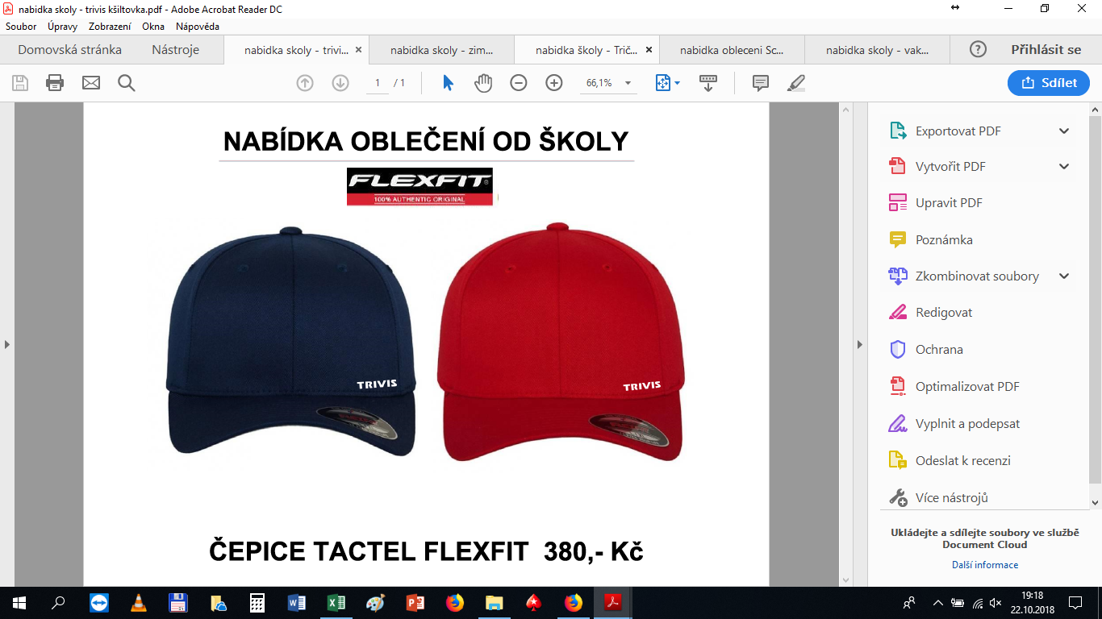
Task: Open Windows Start menu
Action: 19,603
